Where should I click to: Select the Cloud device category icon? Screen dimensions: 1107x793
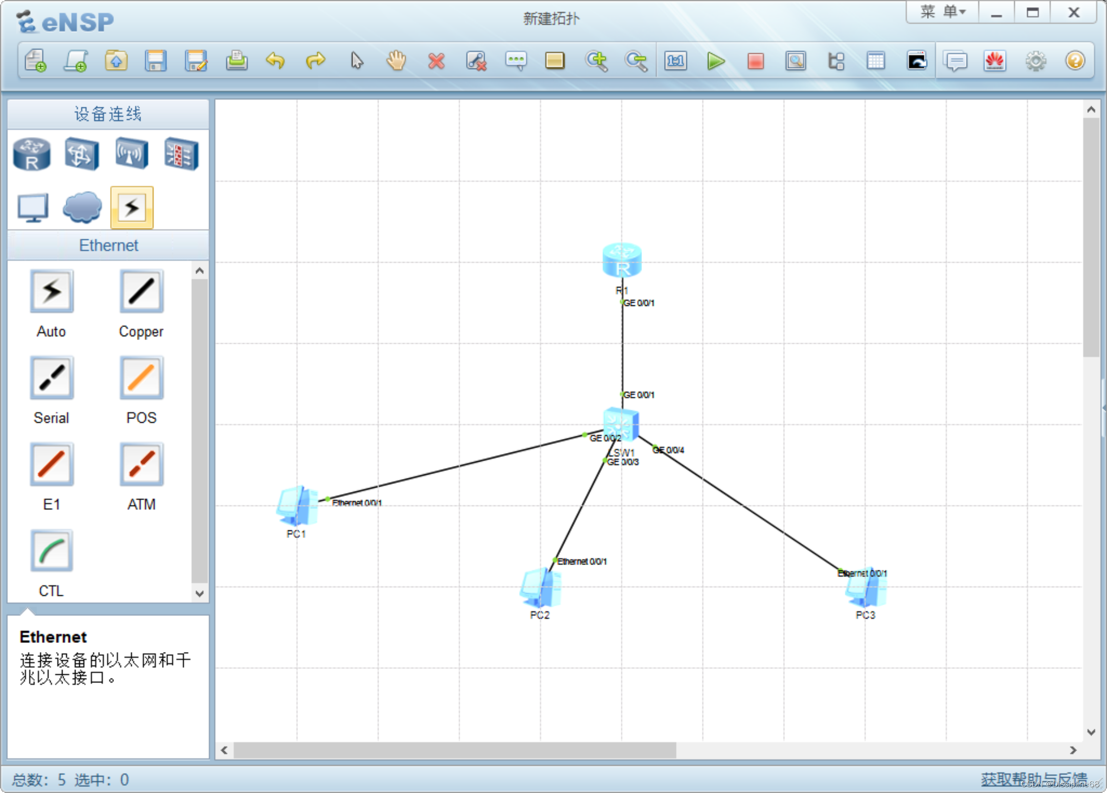82,207
